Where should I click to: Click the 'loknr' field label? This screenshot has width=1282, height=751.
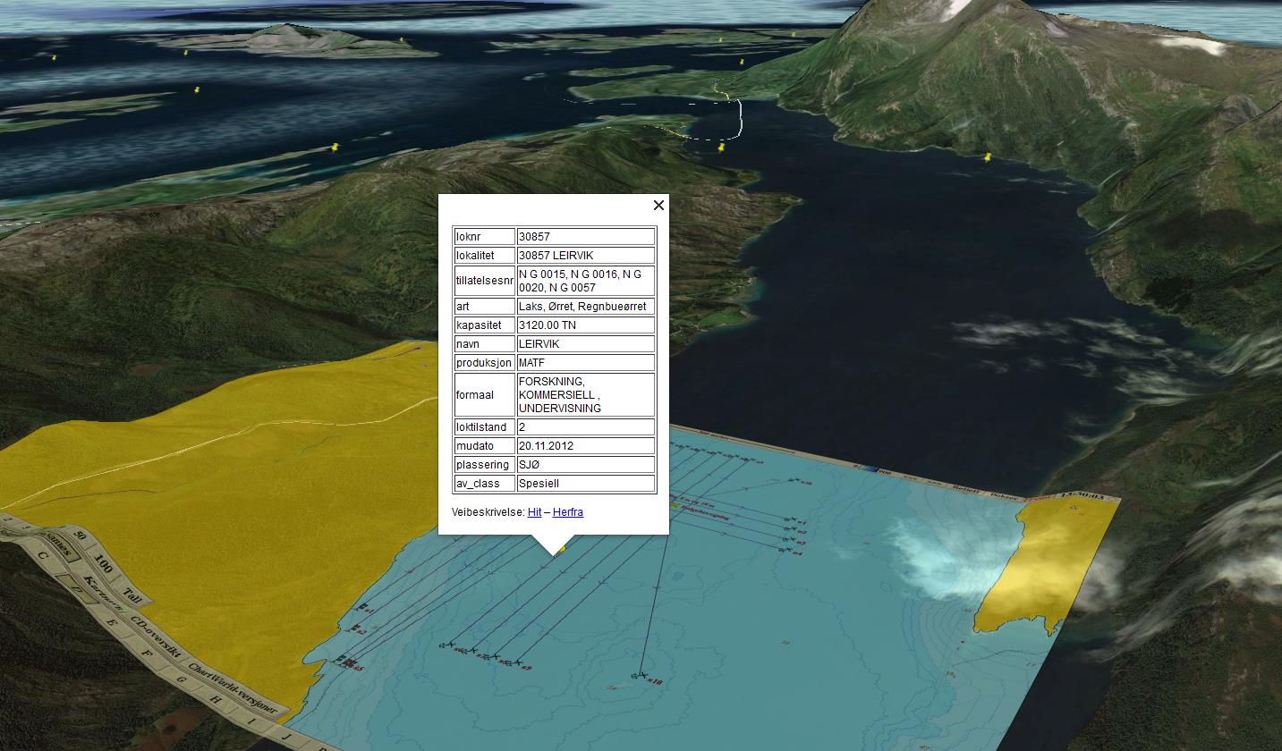click(x=484, y=237)
